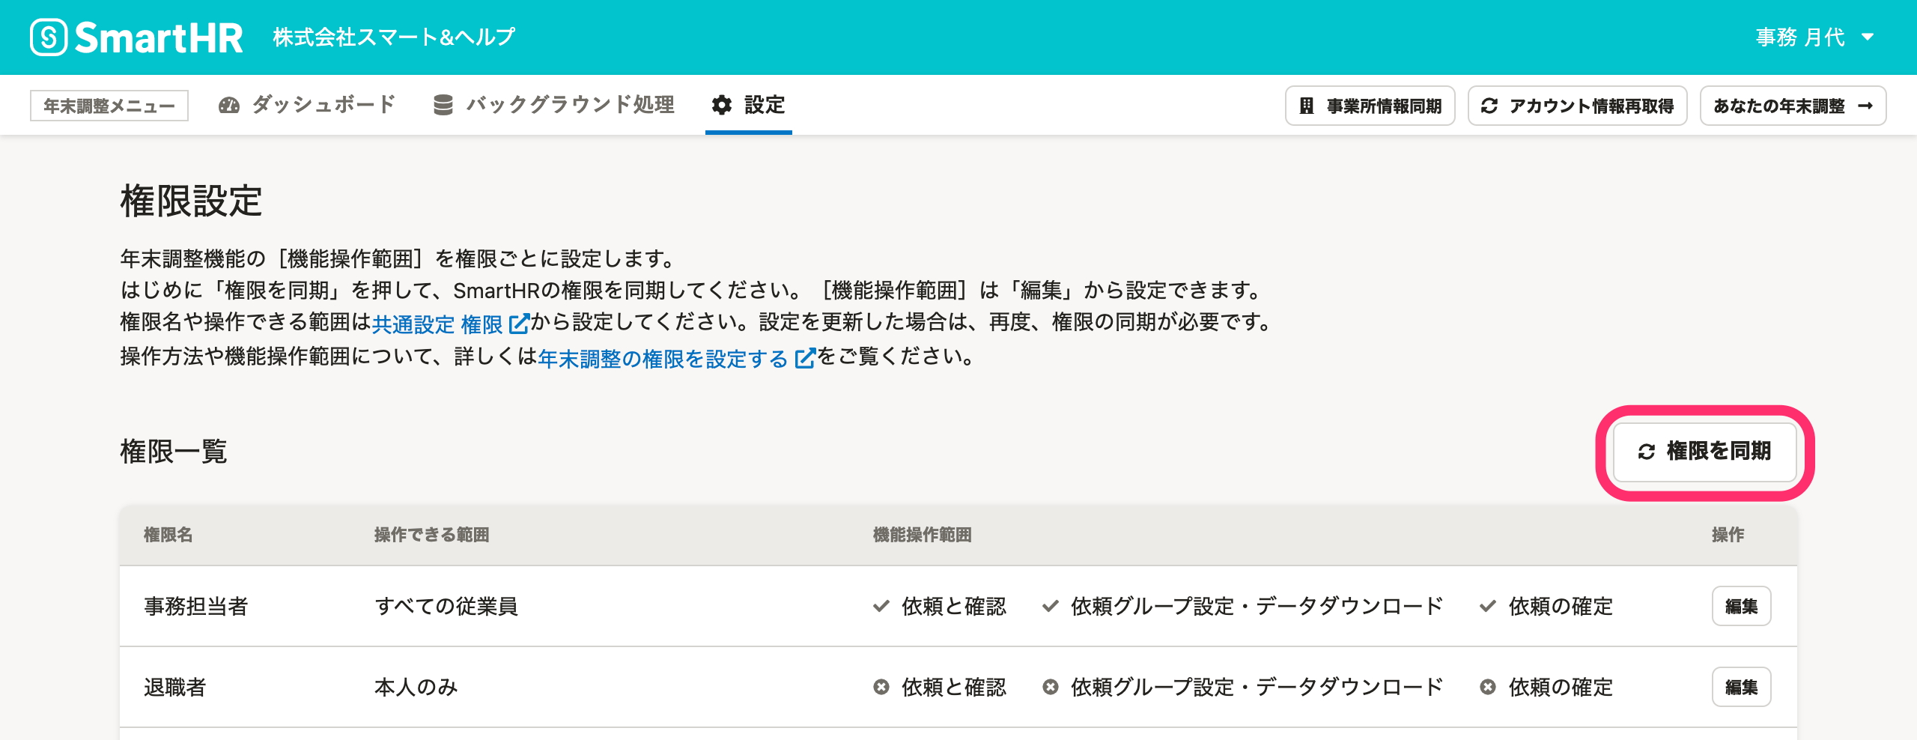Click 本人のみ cell
1917x740 pixels.
coord(416,687)
